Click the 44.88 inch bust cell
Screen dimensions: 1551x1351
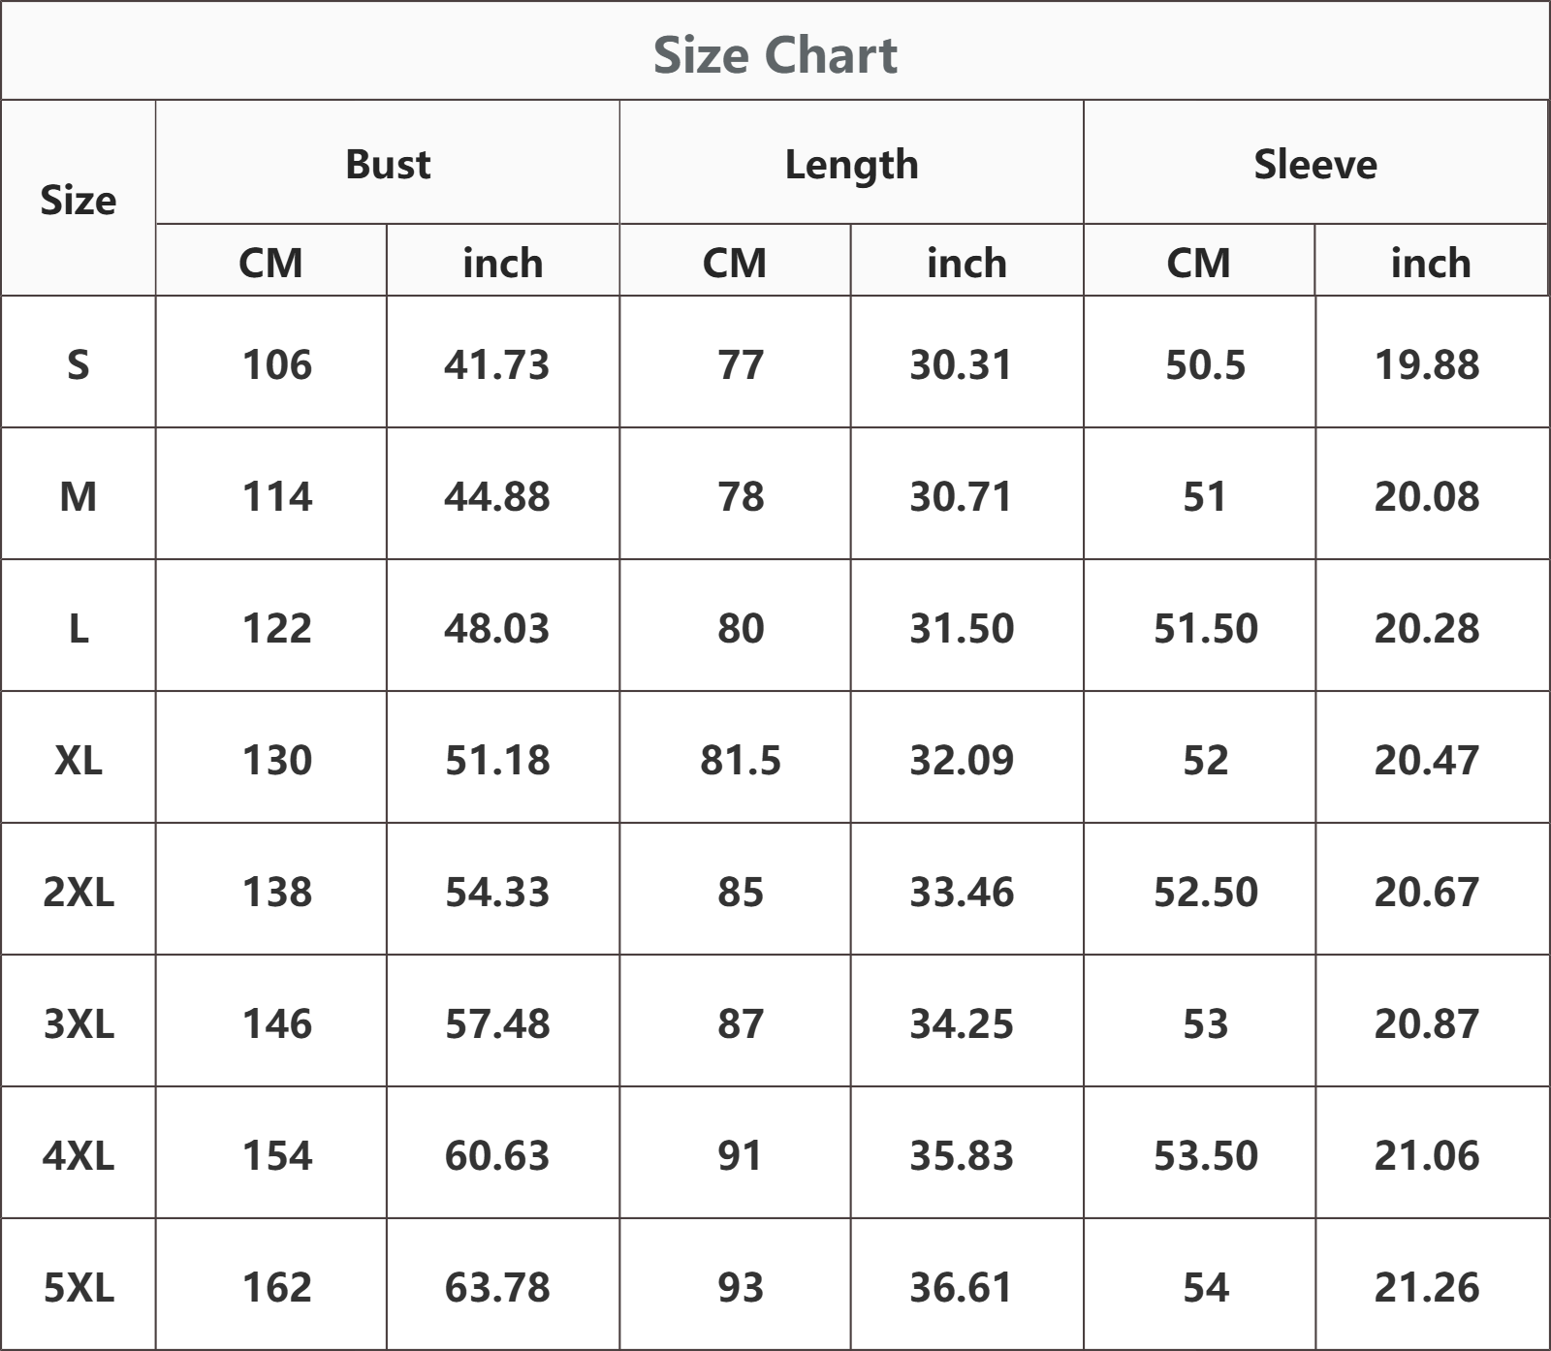coord(503,494)
